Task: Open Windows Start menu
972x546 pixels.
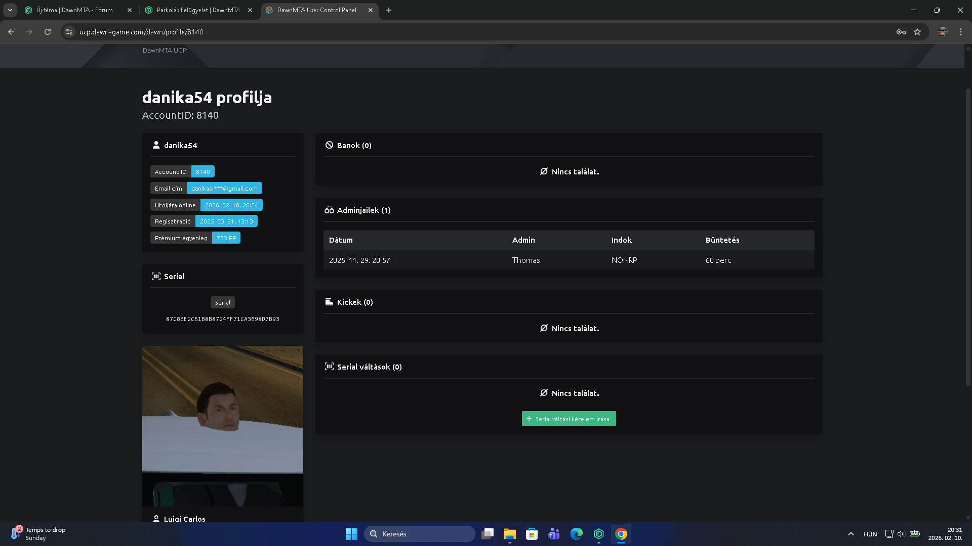Action: (351, 534)
